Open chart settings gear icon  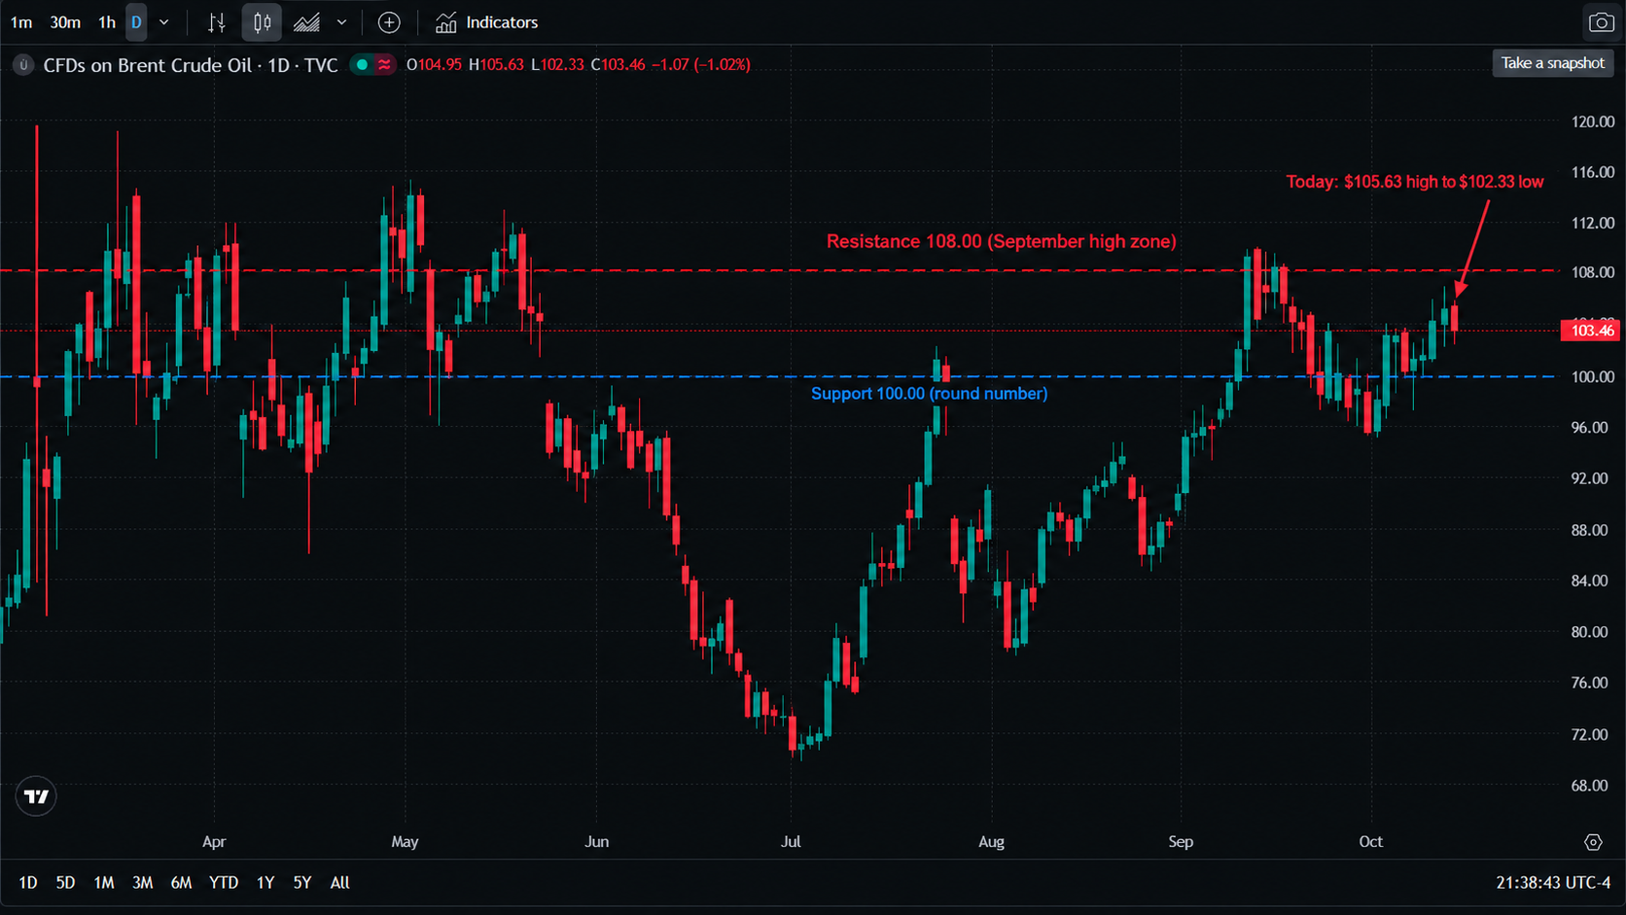[1593, 842]
